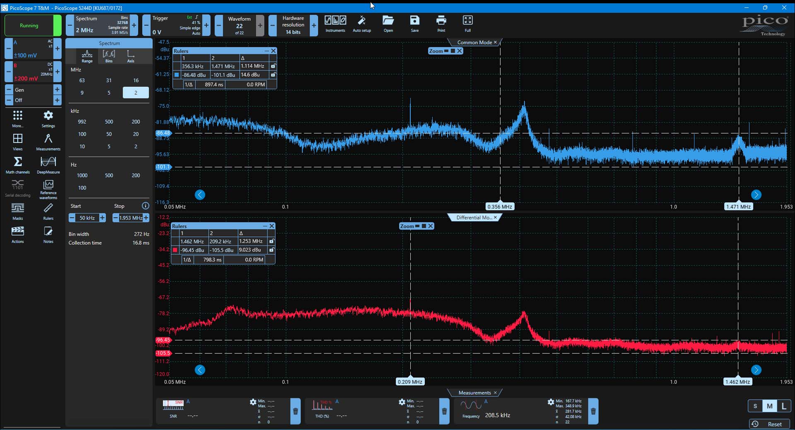
Task: Minimize the bottom Rulers legend
Action: click(265, 226)
